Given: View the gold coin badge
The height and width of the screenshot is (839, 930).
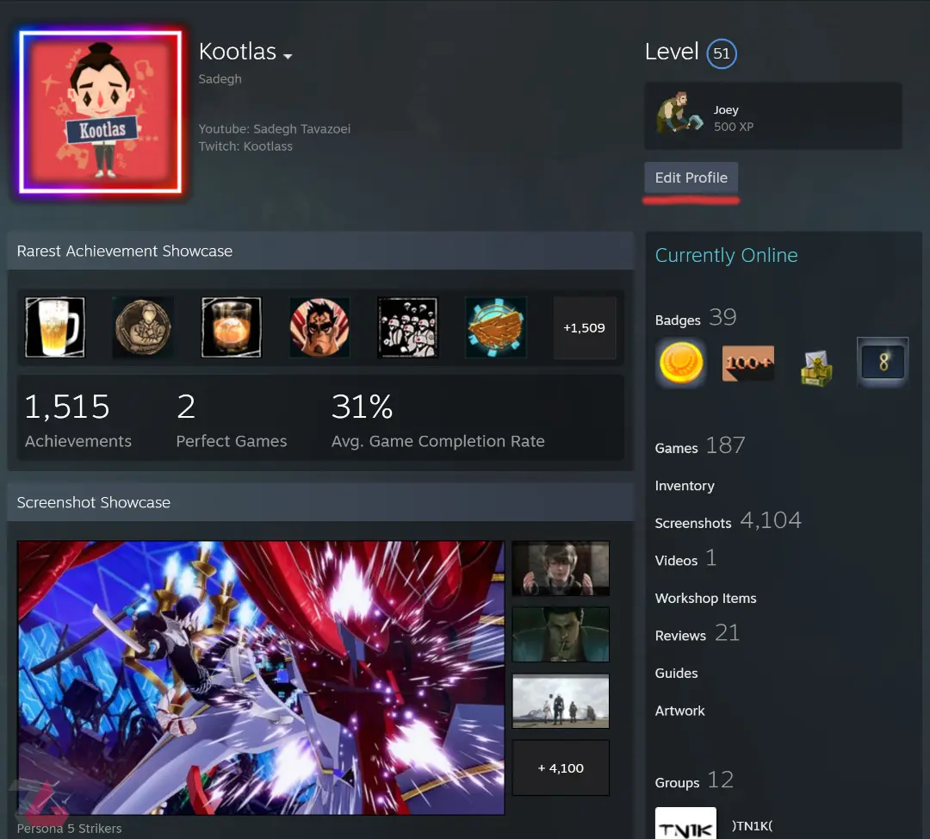Looking at the screenshot, I should pos(681,363).
